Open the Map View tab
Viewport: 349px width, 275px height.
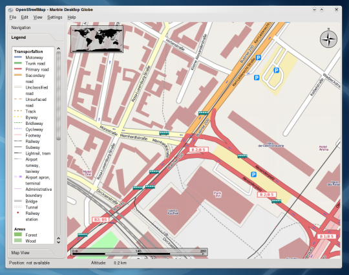click(21, 253)
